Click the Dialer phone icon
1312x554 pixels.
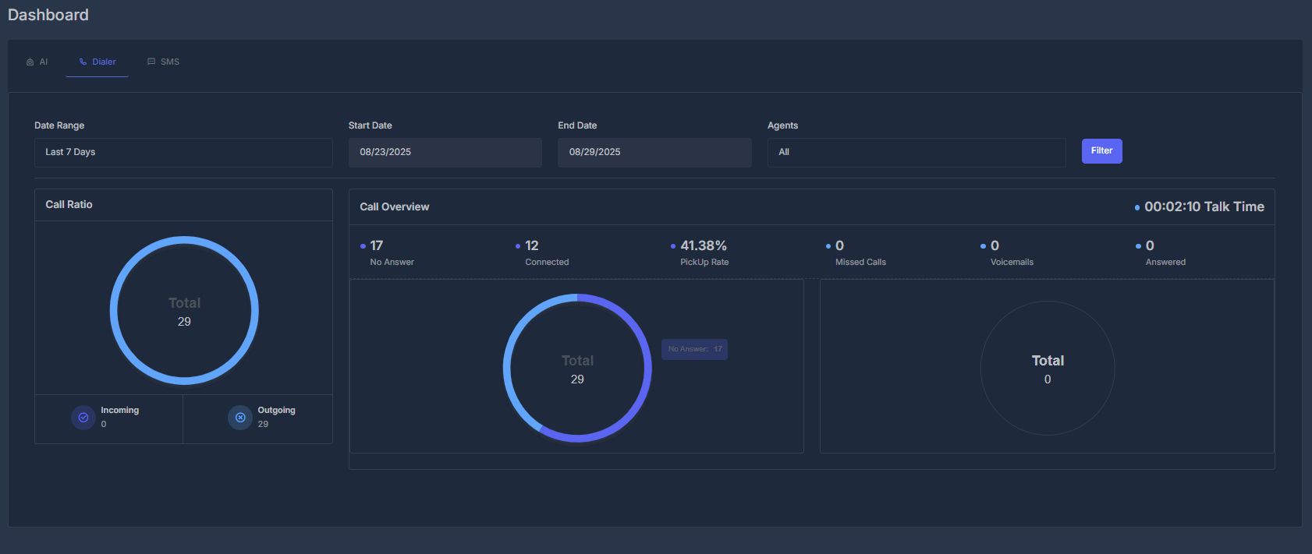tap(83, 62)
